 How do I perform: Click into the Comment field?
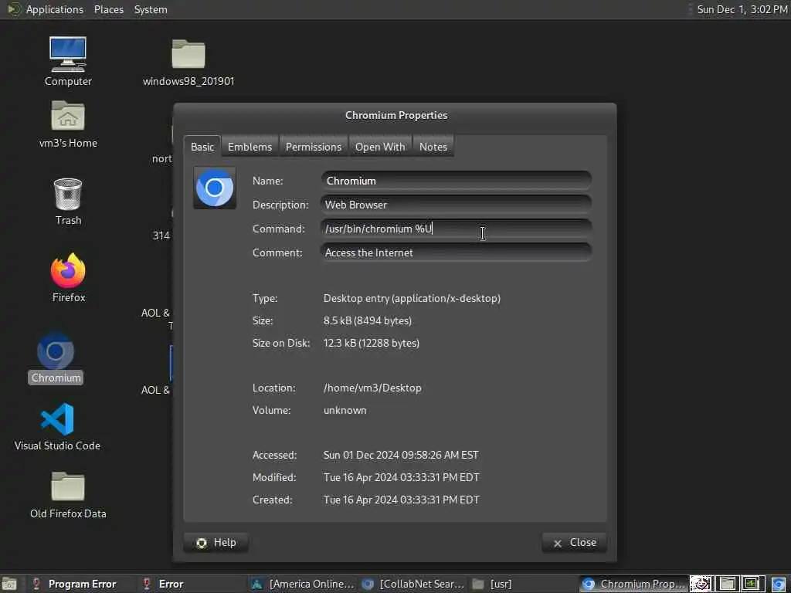tap(456, 252)
